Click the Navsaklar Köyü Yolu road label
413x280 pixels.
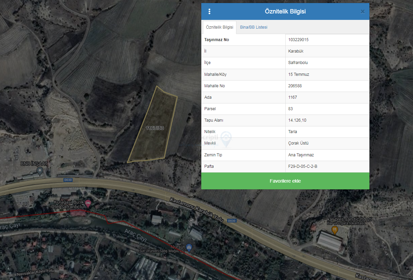pyautogui.click(x=36, y=271)
